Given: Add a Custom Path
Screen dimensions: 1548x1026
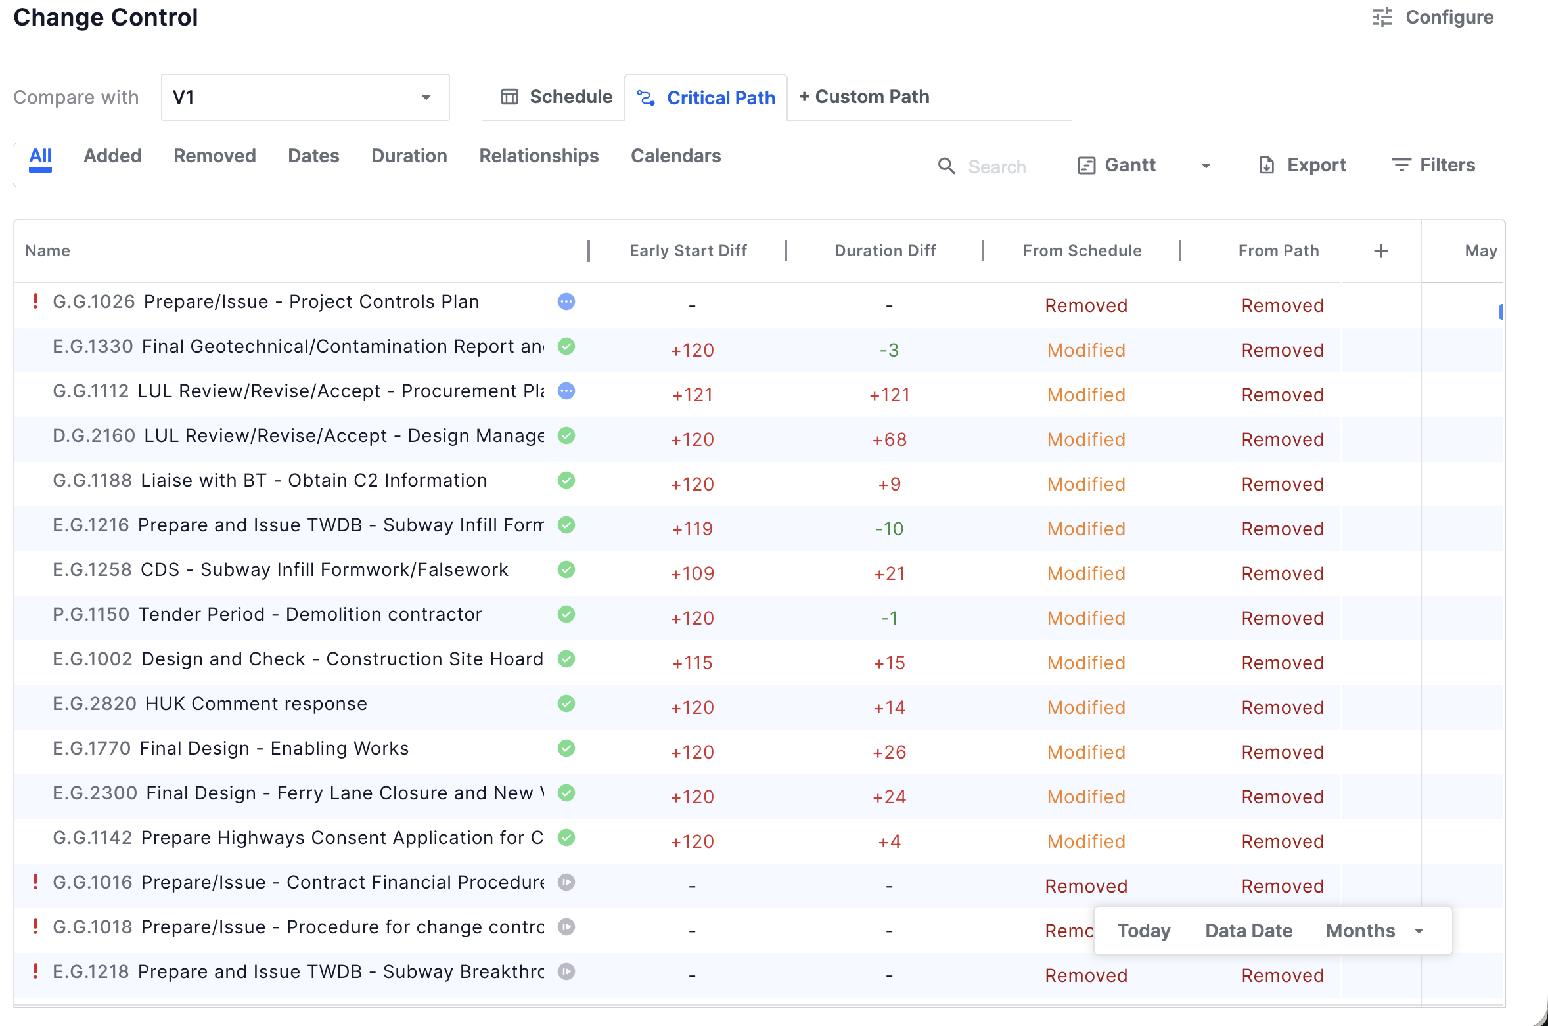Looking at the screenshot, I should click(864, 97).
